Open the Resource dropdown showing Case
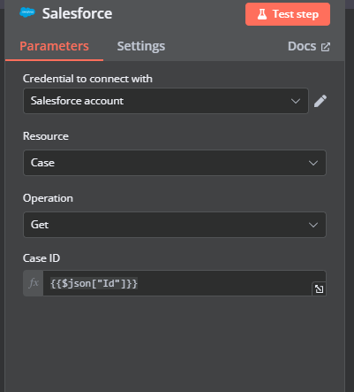 coord(175,163)
